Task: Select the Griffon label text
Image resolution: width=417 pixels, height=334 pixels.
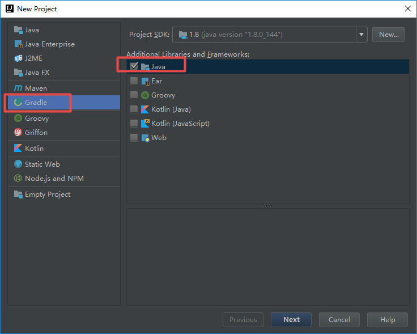Action: [36, 132]
